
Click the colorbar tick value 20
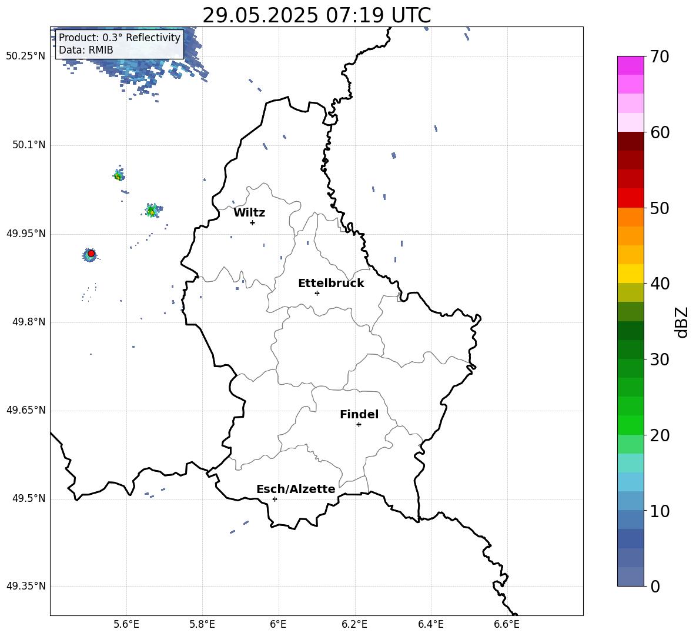tap(660, 435)
